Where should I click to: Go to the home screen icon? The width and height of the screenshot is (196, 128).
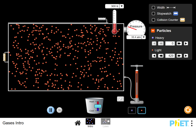(x=78, y=123)
